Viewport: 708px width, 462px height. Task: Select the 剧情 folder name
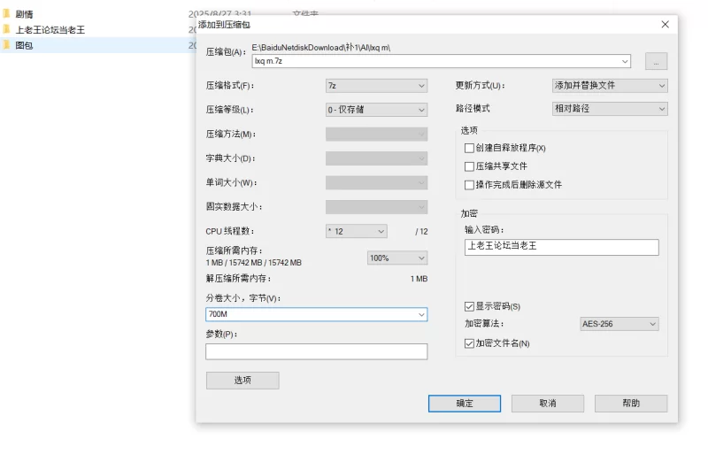tap(24, 14)
